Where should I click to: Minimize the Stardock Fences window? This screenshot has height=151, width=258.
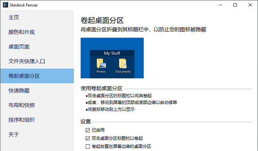pyautogui.click(x=220, y=5)
